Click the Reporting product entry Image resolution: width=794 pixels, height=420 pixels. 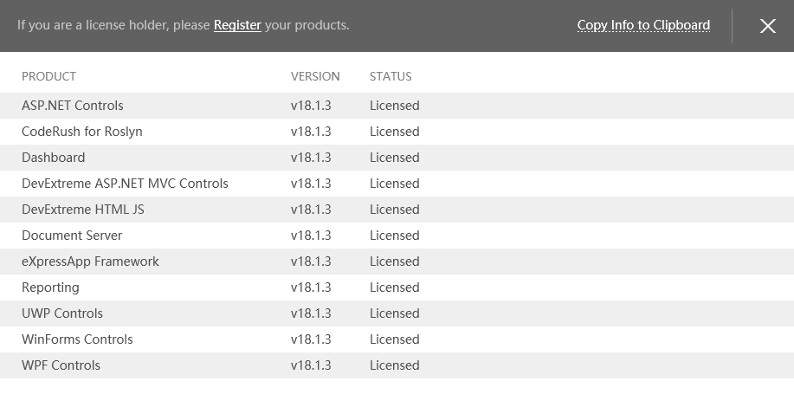pyautogui.click(x=50, y=288)
